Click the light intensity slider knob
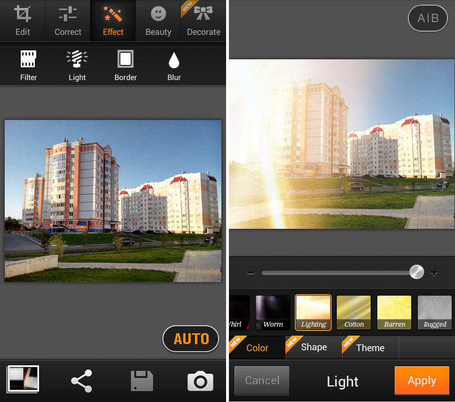This screenshot has height=402, width=455. click(x=416, y=272)
